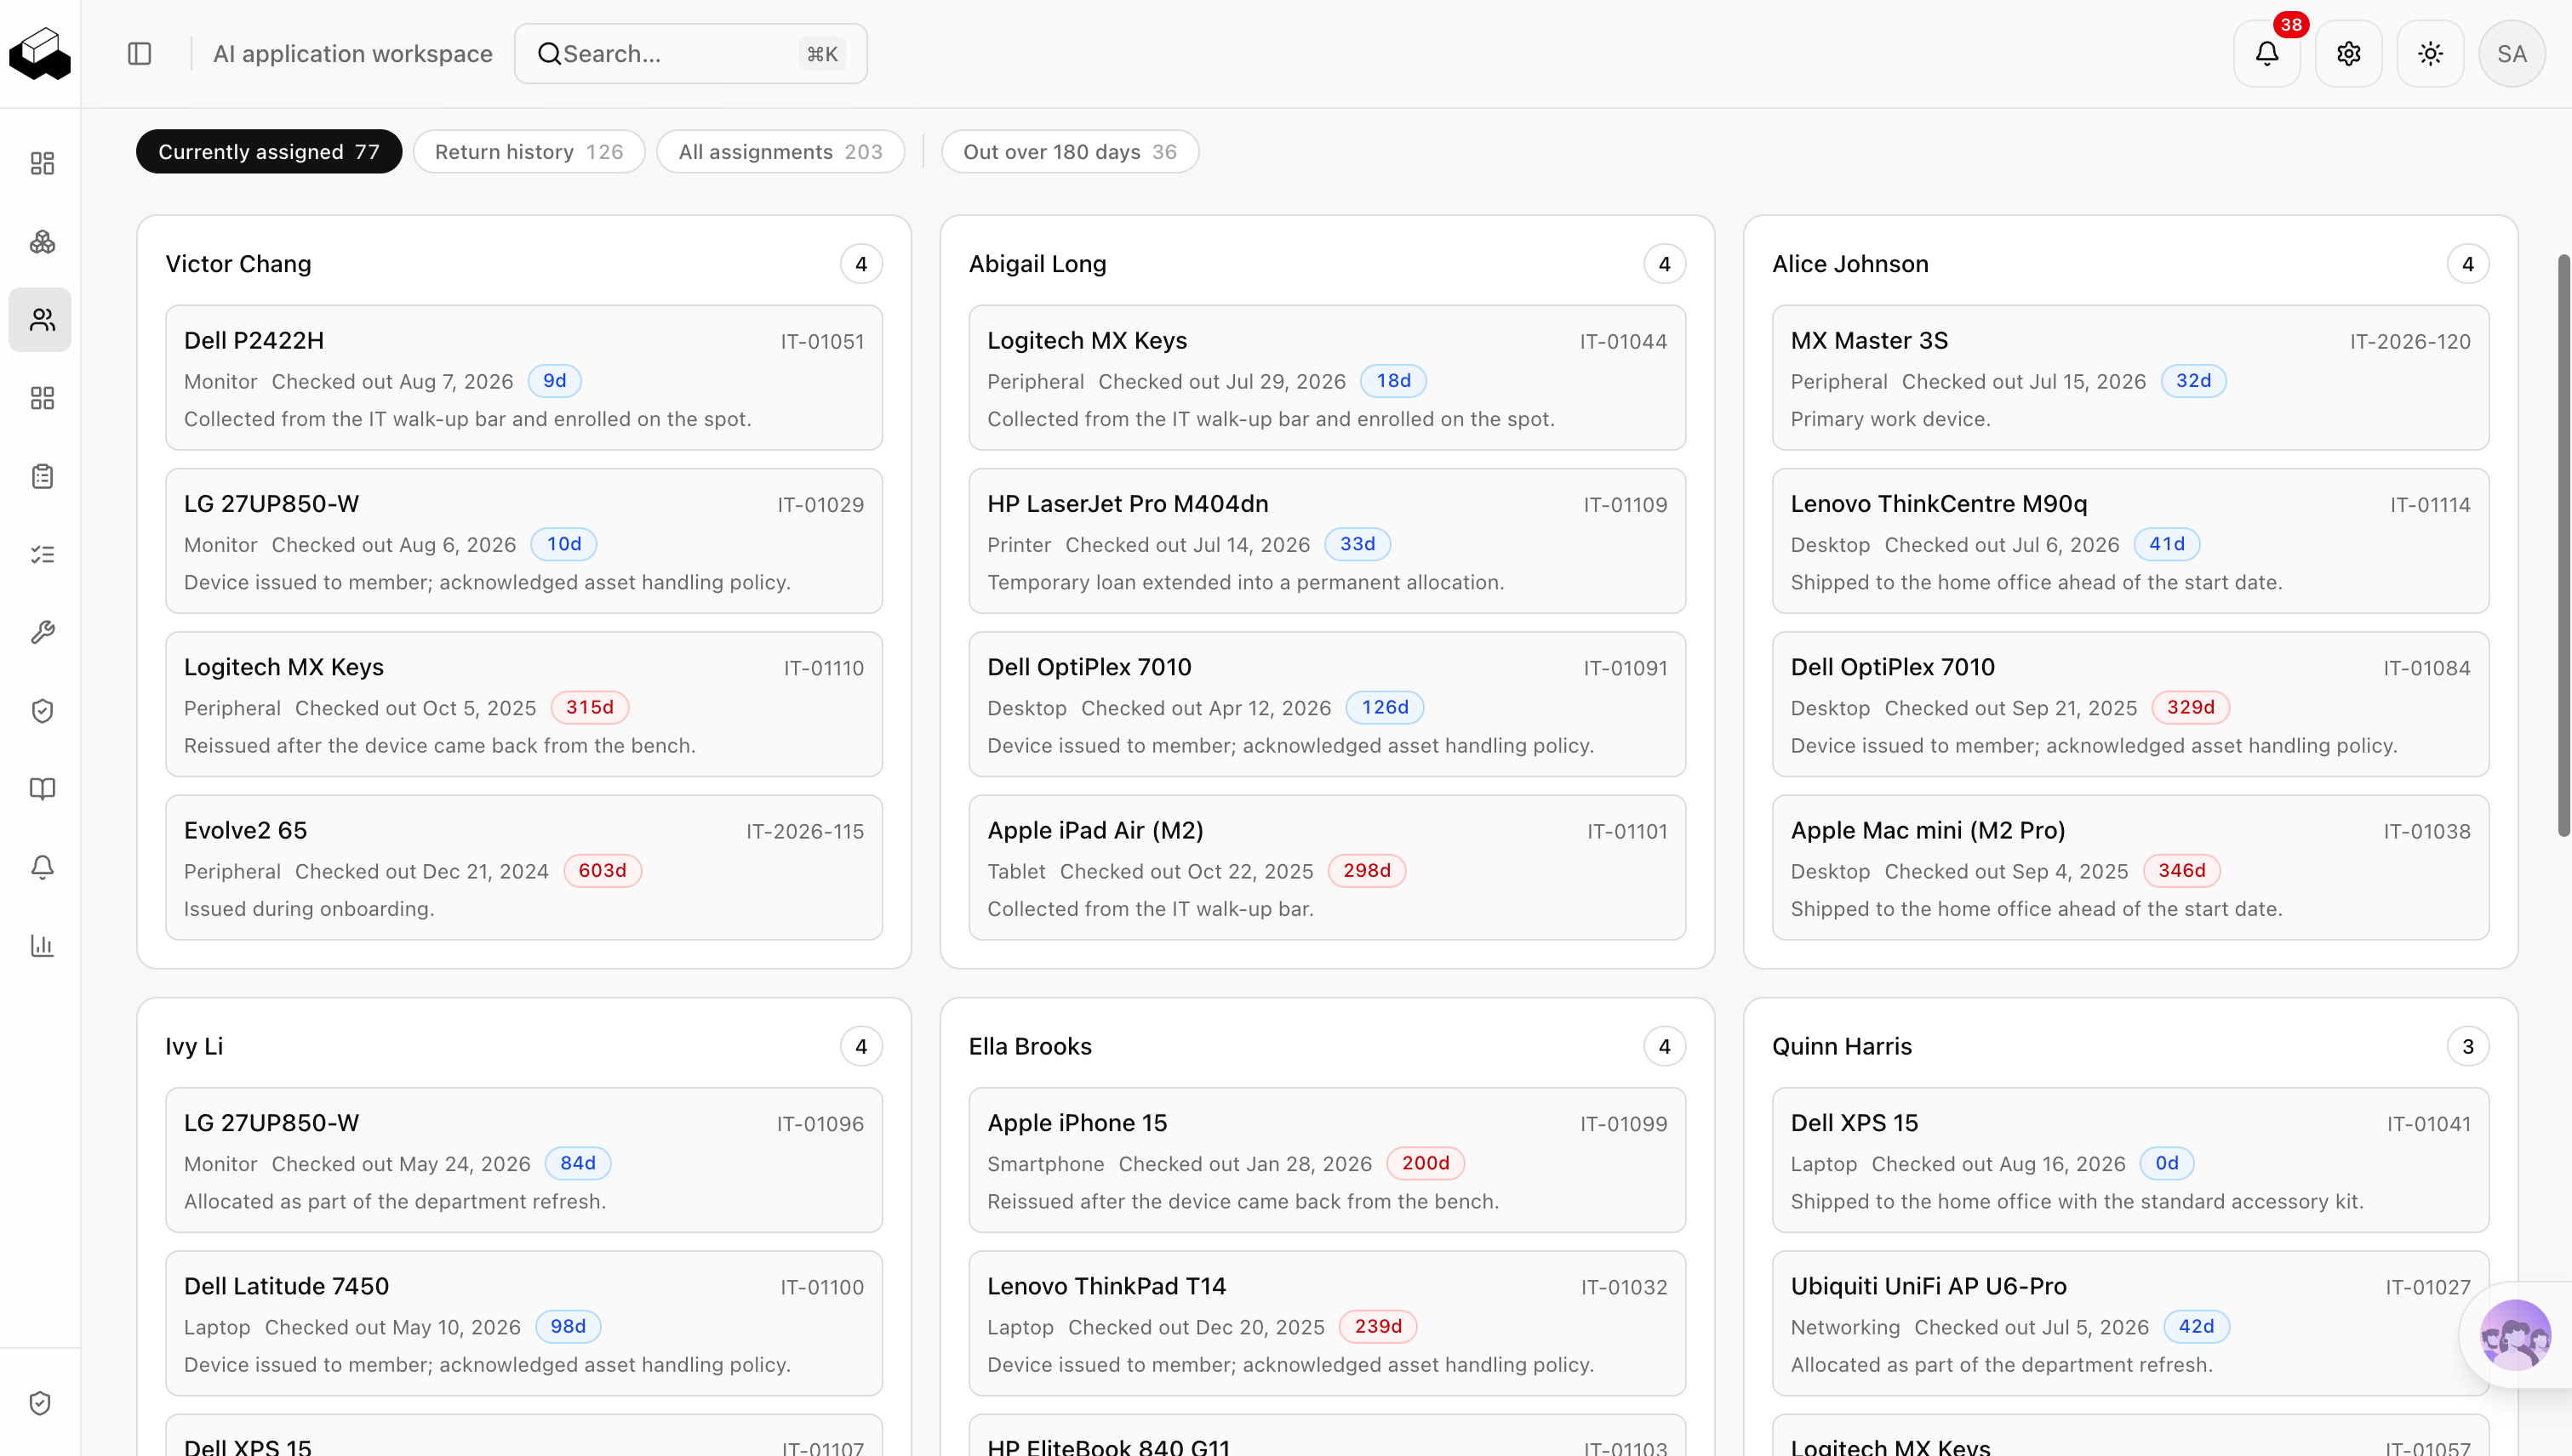
Task: Click the Ubiquiti UniFi AP U6-Pro title
Action: point(1929,1287)
